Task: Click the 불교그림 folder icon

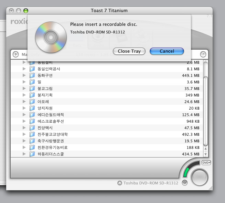Action: point(32,89)
